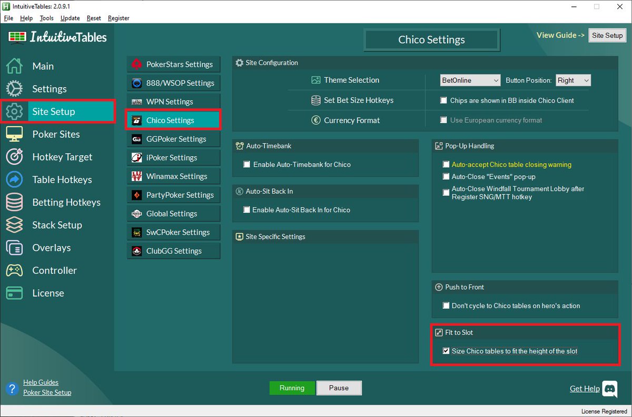The height and width of the screenshot is (417, 632).
Task: Click the IntuitiveTables logo icon
Action: click(x=17, y=37)
